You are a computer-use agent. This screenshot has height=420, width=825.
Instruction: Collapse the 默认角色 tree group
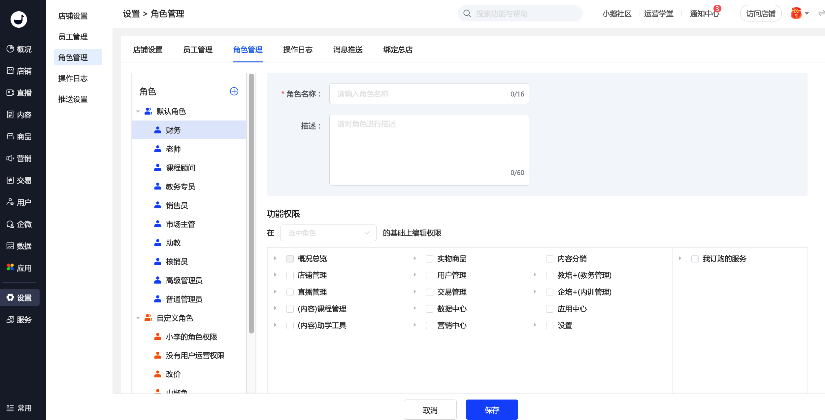pos(138,112)
